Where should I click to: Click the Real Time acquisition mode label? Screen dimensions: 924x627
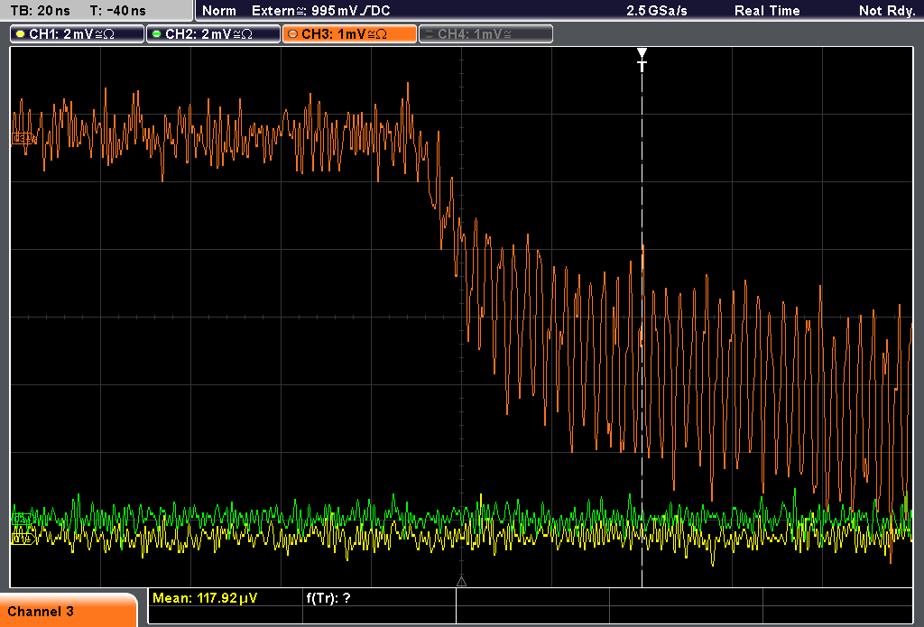767,11
